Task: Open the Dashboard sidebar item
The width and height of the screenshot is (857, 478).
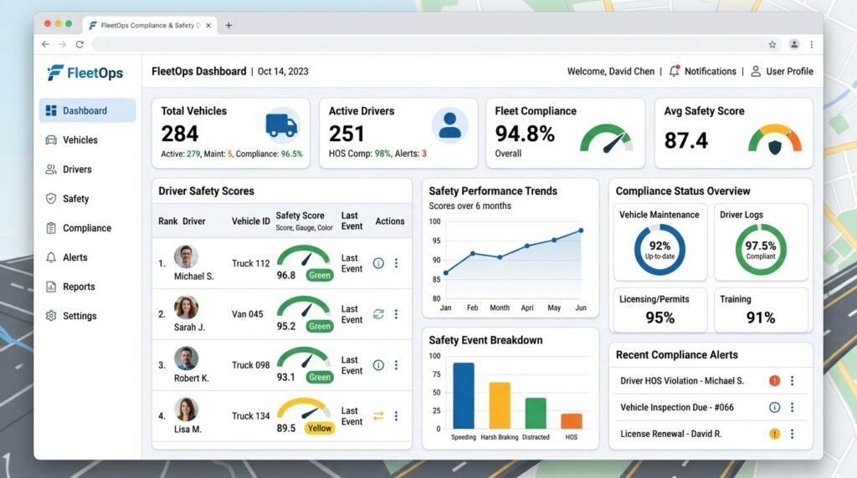Action: pos(87,111)
